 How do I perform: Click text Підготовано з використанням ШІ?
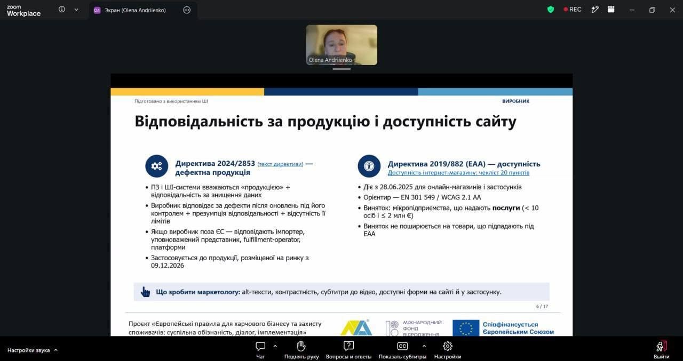point(171,101)
